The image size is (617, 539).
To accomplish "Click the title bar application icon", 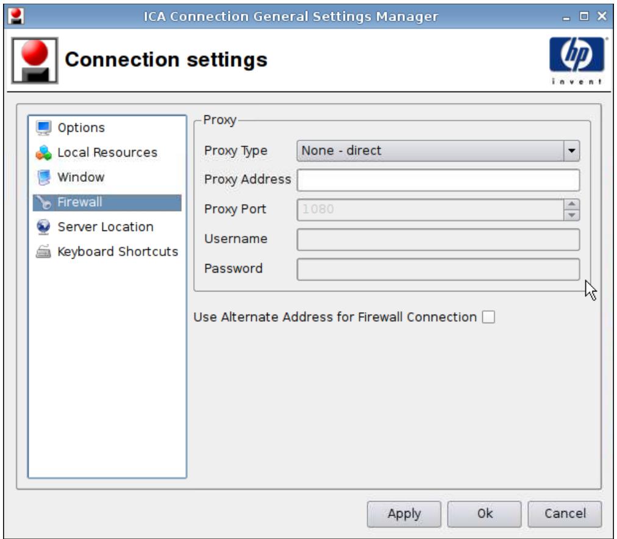I will point(16,16).
